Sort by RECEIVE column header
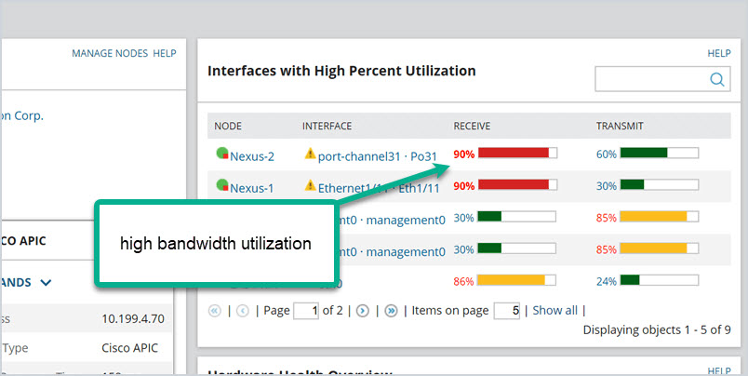 472,126
